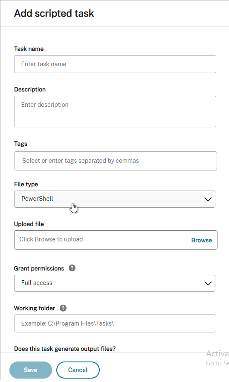The height and width of the screenshot is (382, 229).
Task: Click the Description label
Action: (x=30, y=89)
